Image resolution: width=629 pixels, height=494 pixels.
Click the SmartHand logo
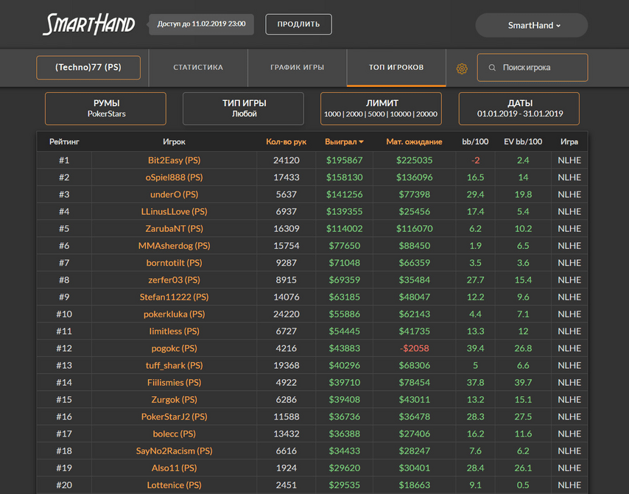click(89, 24)
